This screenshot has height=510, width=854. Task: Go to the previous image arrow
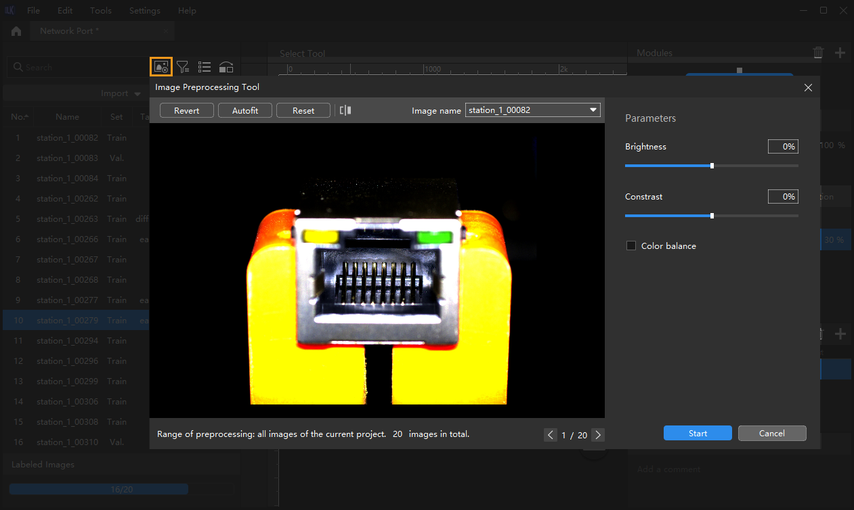(x=551, y=435)
